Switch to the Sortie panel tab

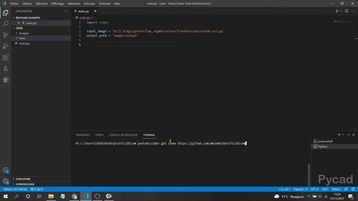pyautogui.click(x=99, y=135)
